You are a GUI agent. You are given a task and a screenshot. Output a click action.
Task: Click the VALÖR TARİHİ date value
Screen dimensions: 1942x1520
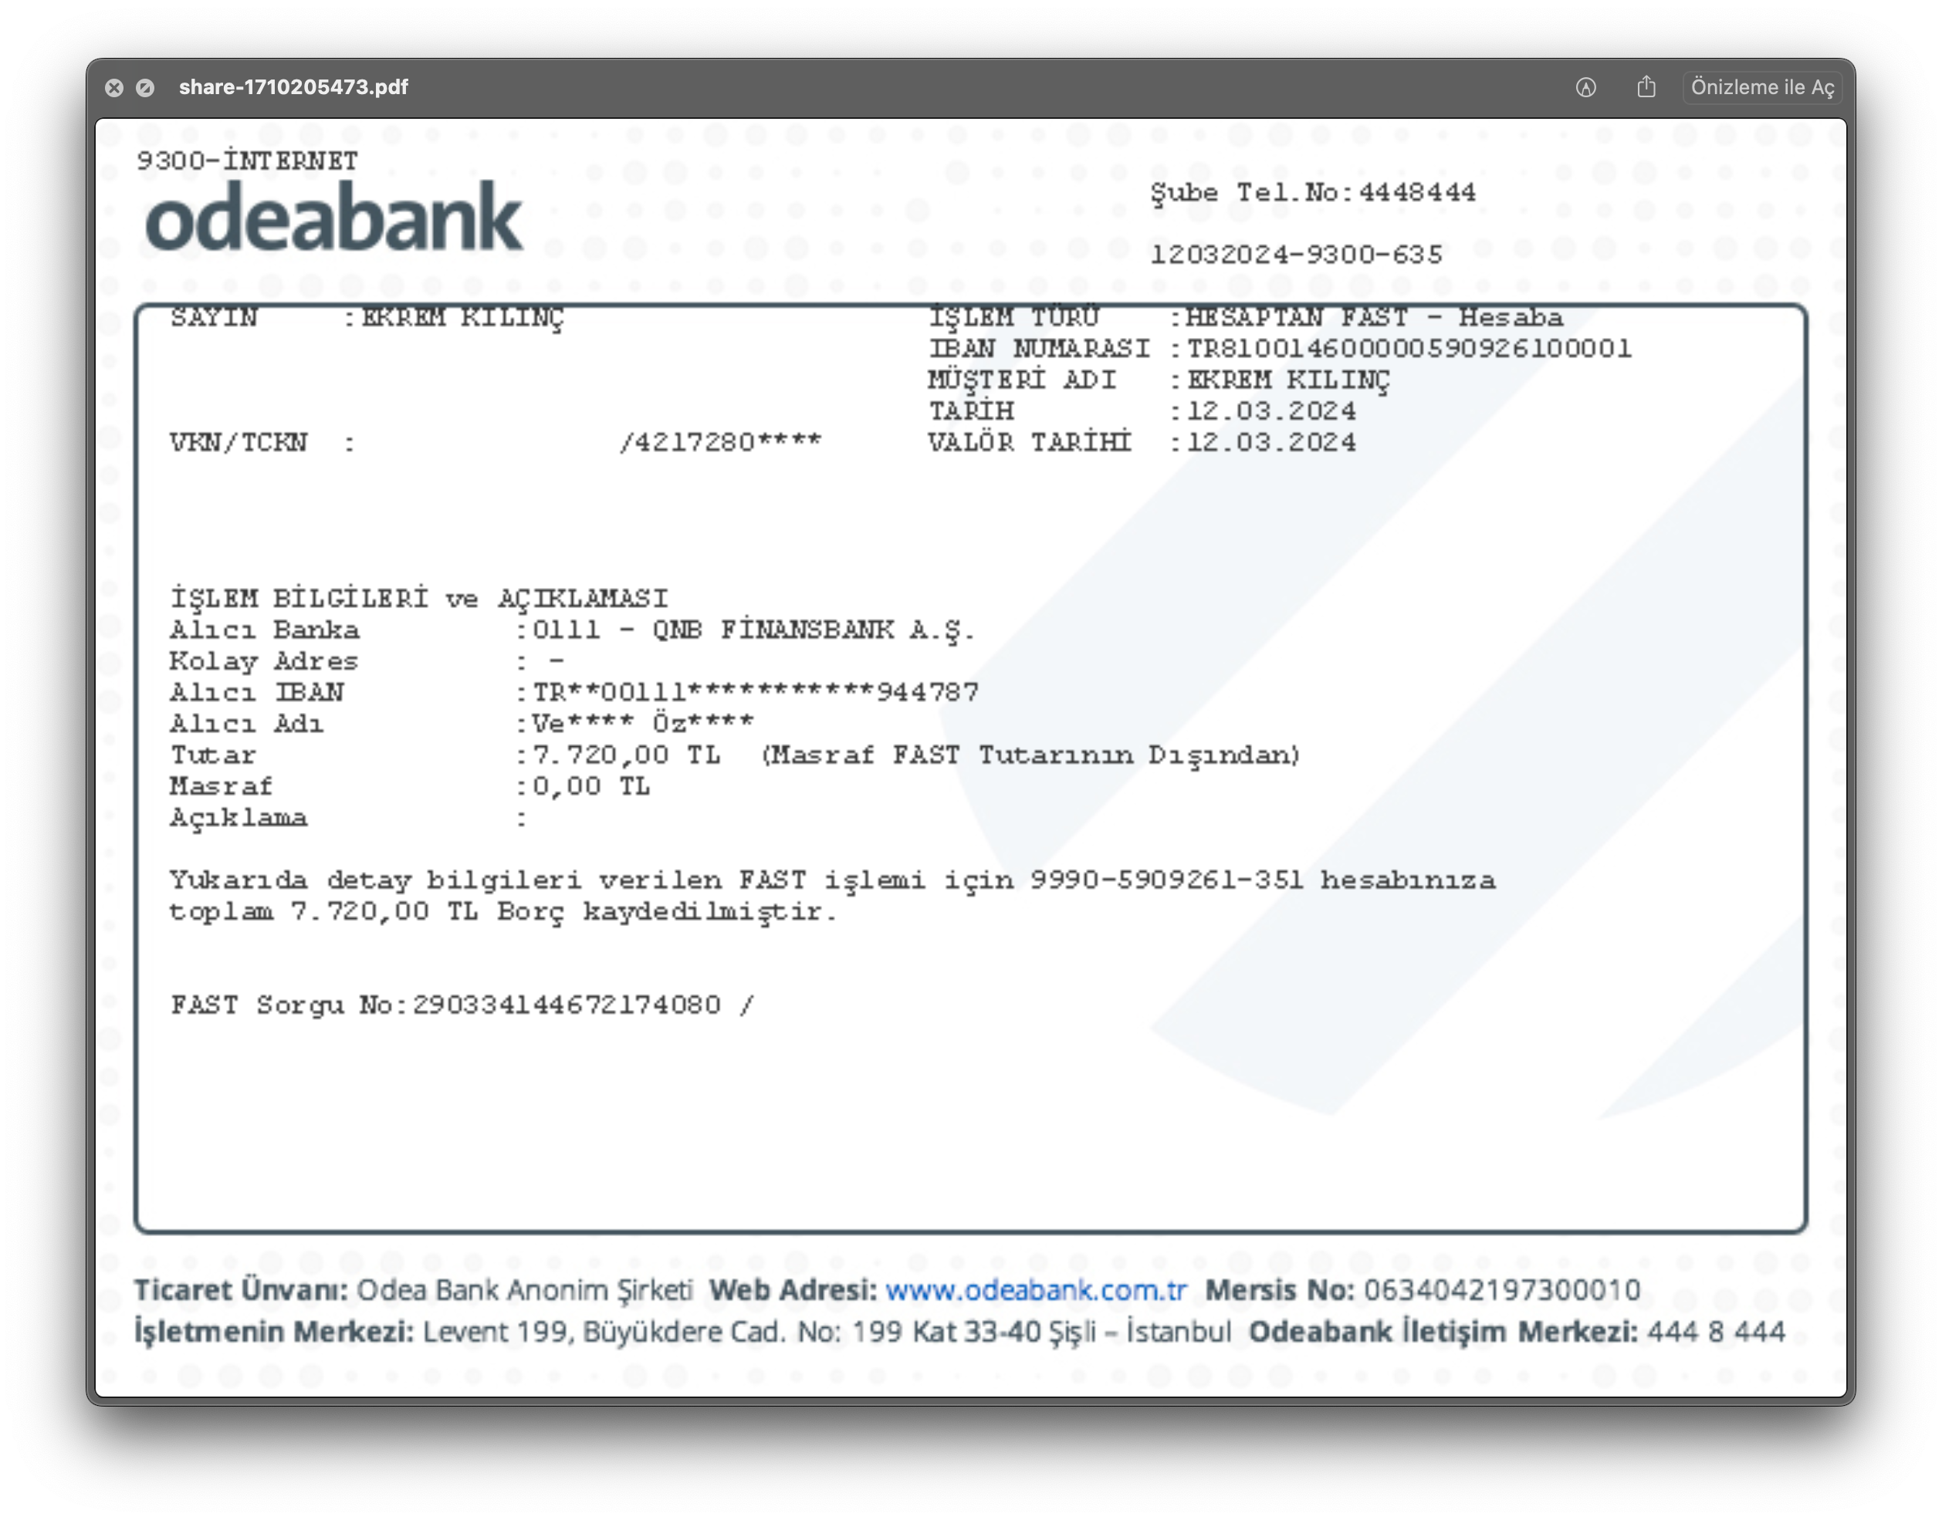tap(1272, 442)
